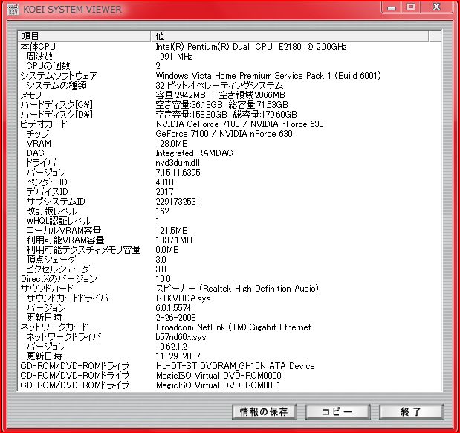Click the Windows Vista Home Premium value

pyautogui.click(x=268, y=75)
